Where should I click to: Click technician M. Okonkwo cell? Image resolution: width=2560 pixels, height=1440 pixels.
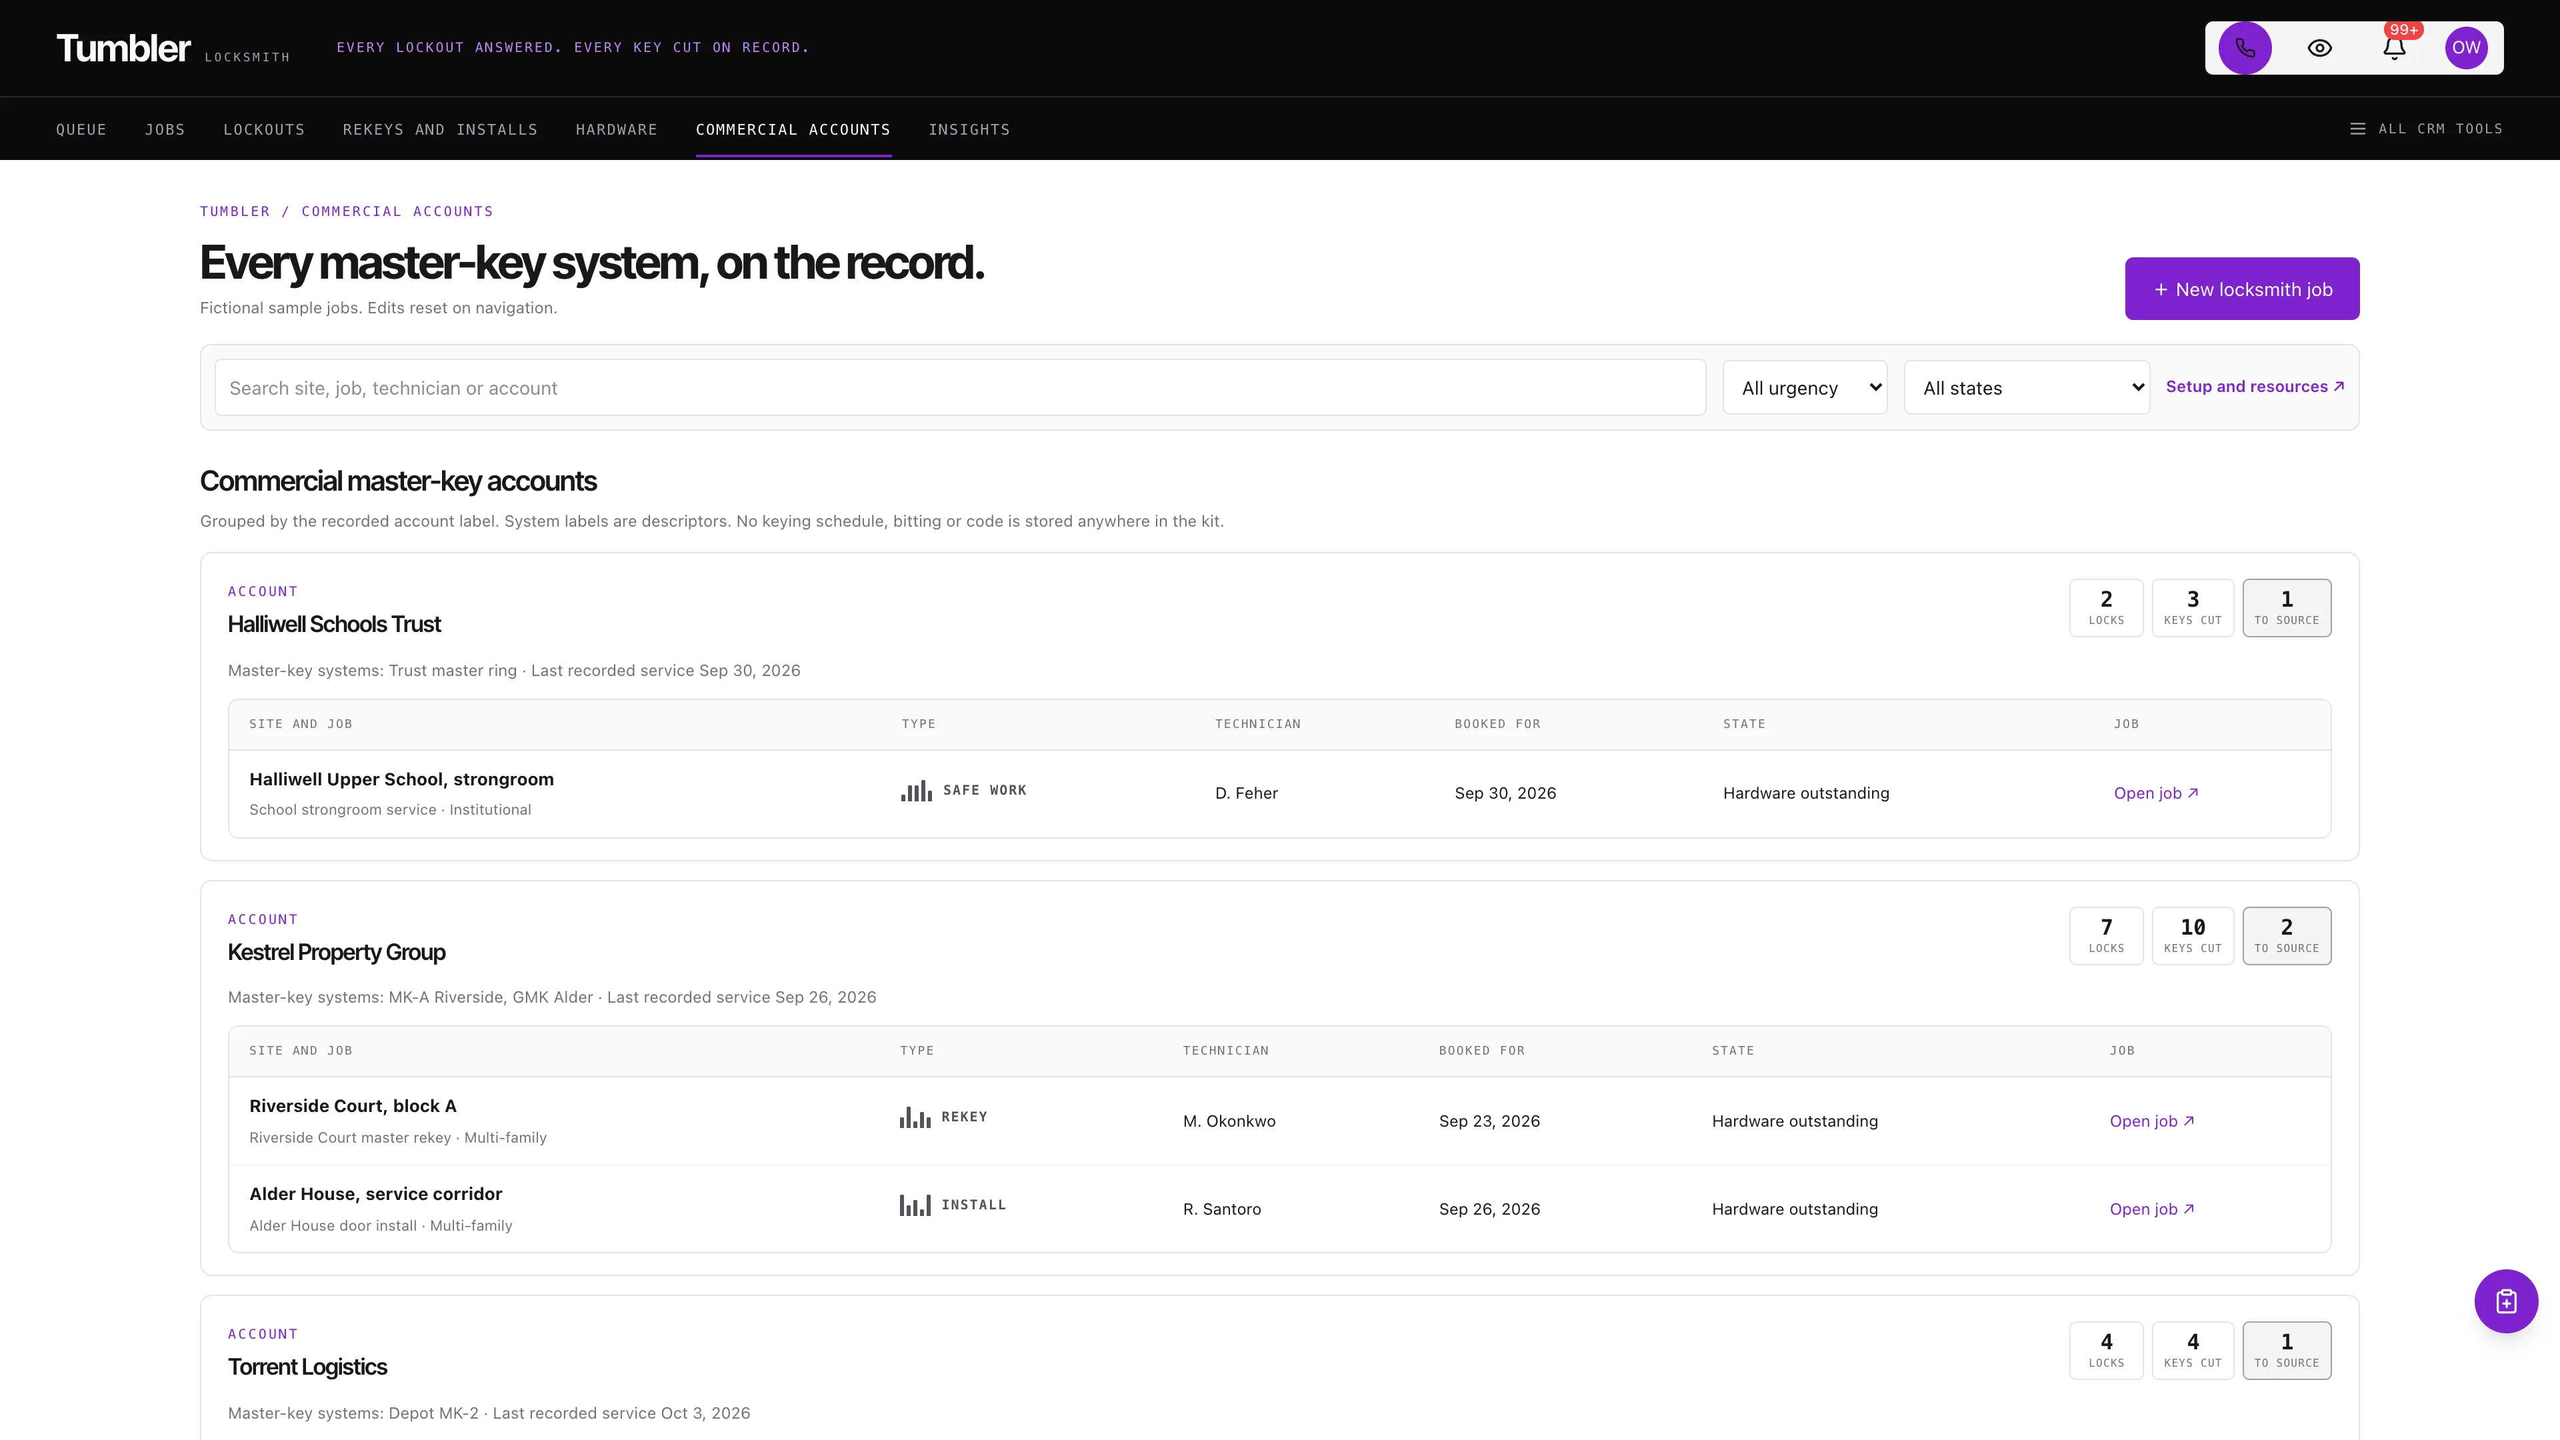(x=1229, y=1121)
